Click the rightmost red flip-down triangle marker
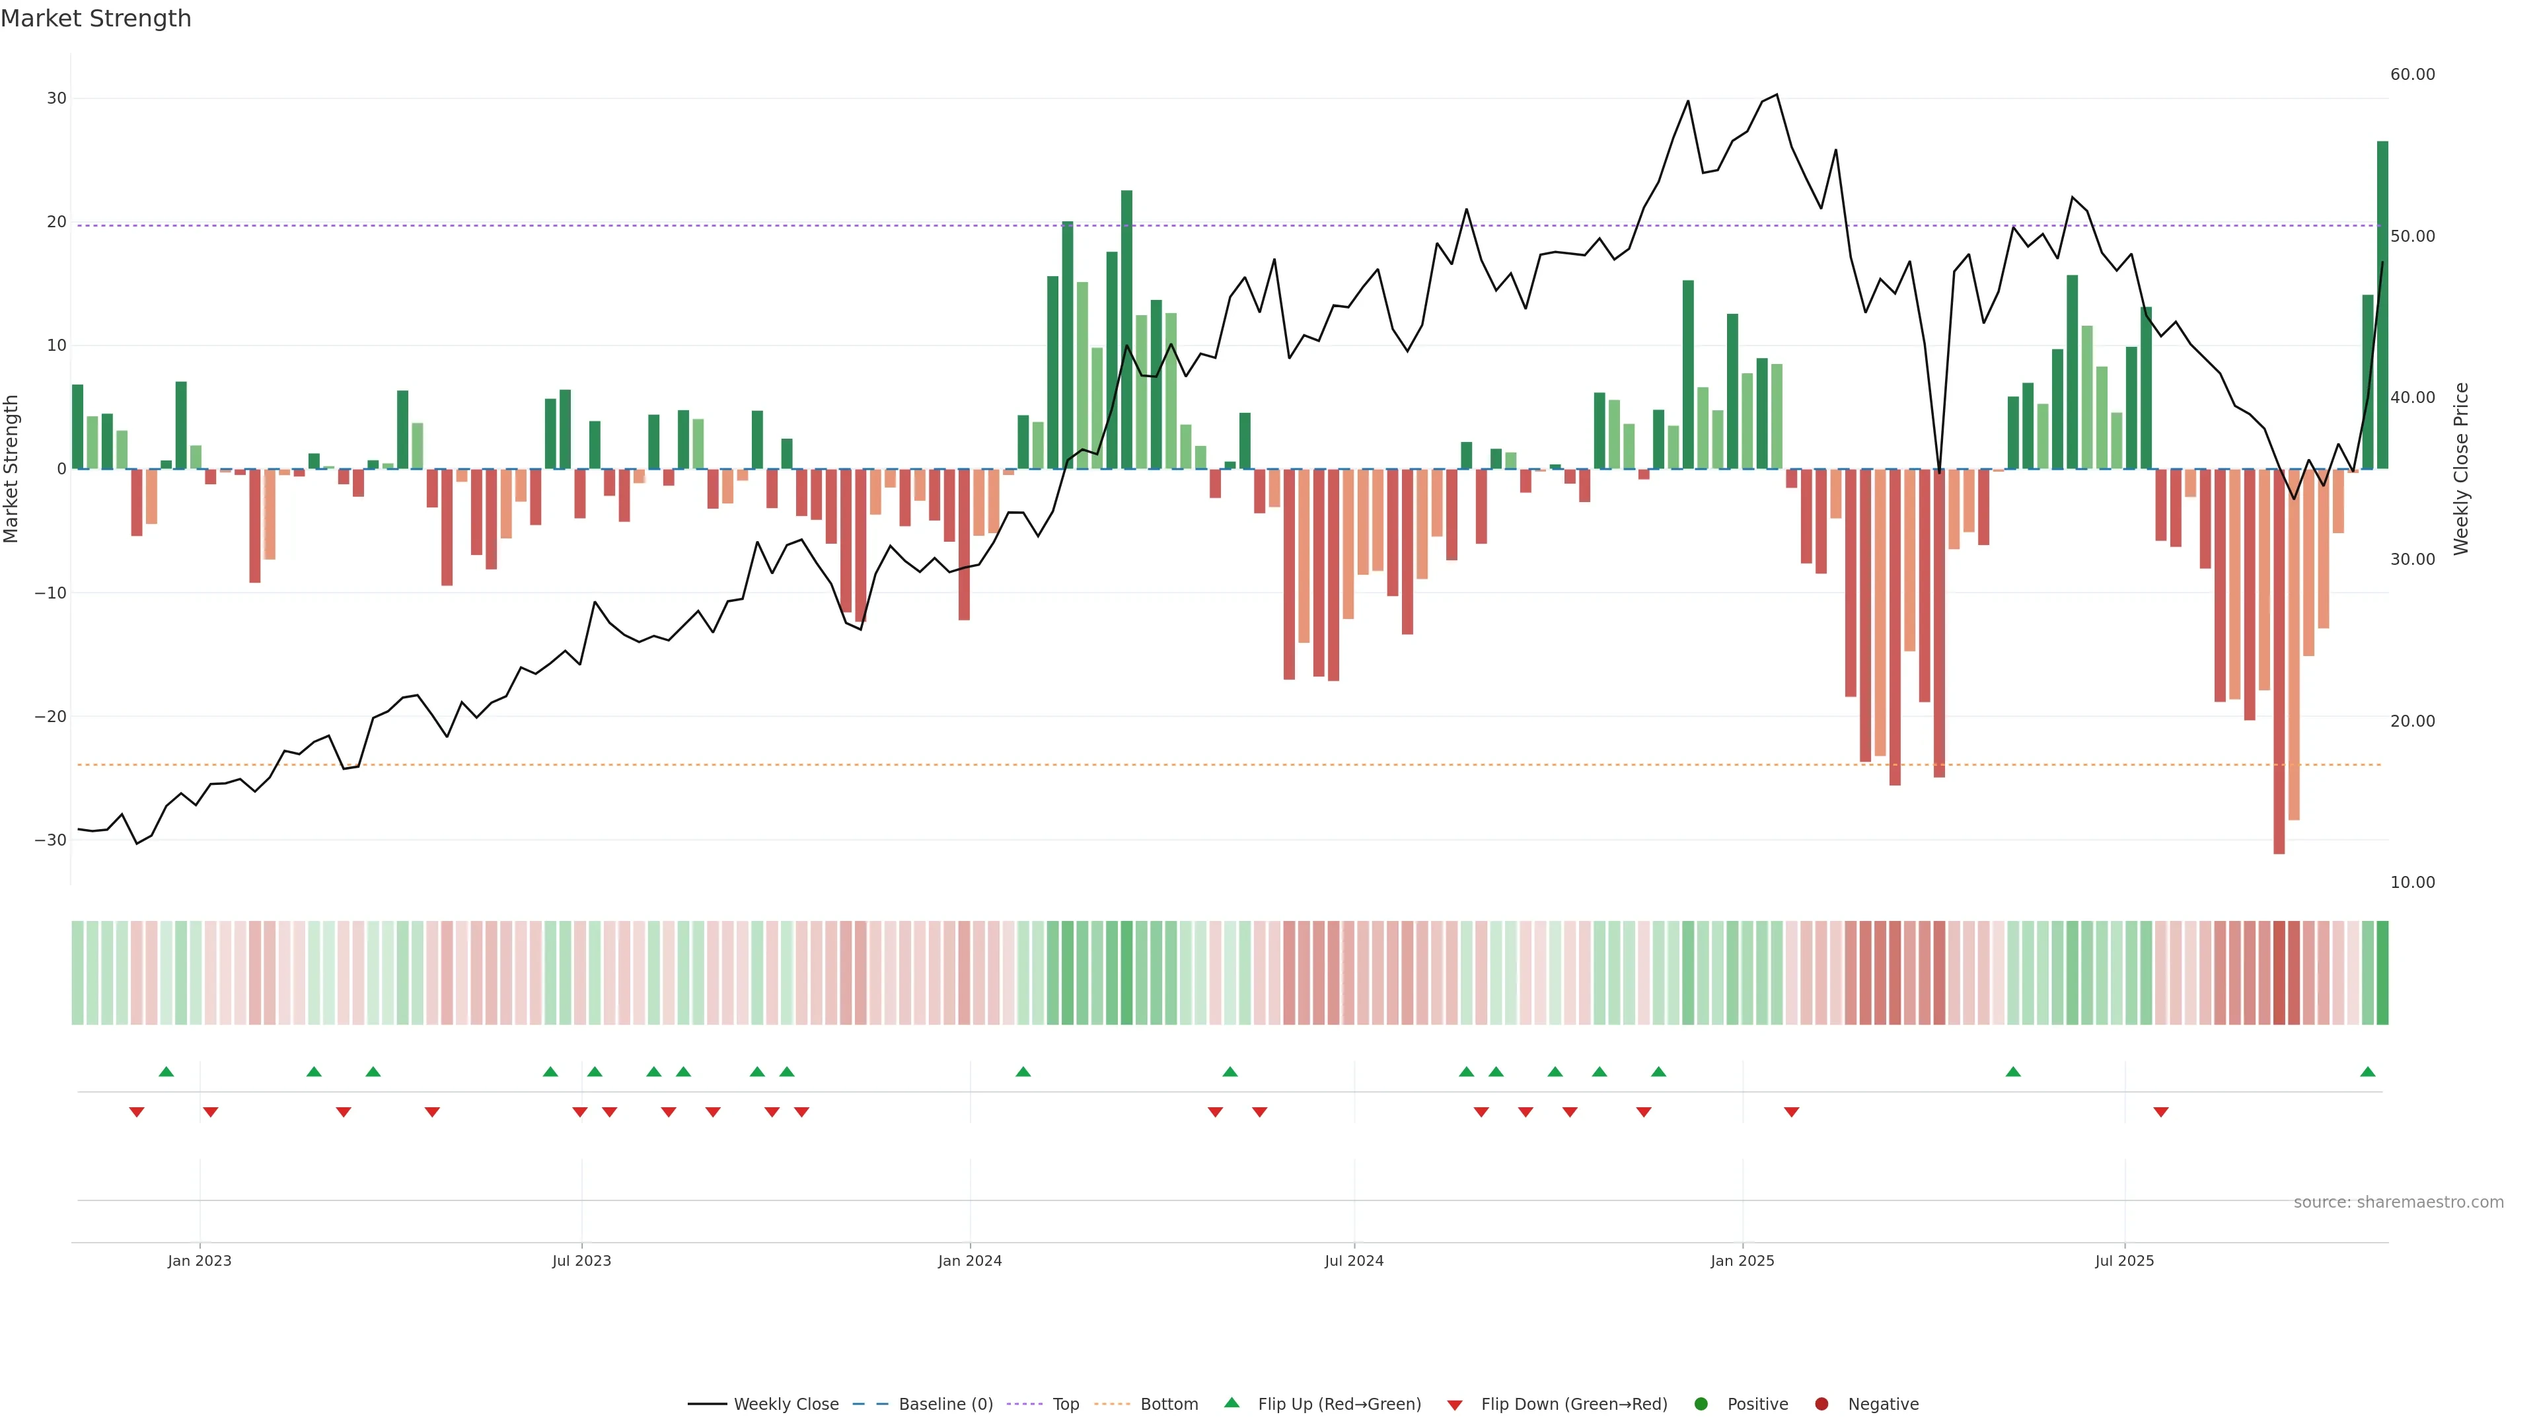This screenshot has height=1427, width=2537. pos(2161,1112)
